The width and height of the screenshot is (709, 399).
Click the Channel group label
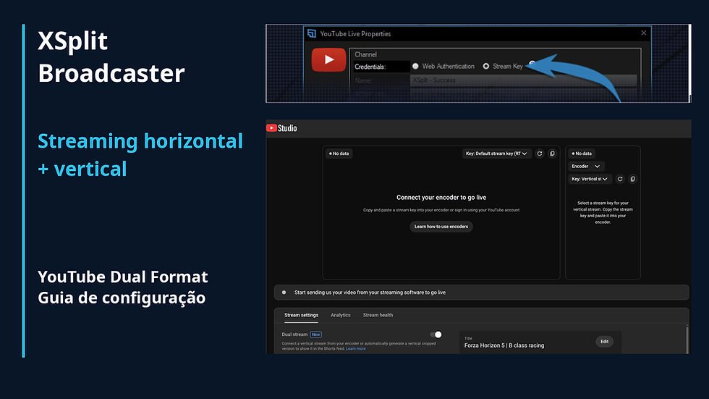click(365, 54)
